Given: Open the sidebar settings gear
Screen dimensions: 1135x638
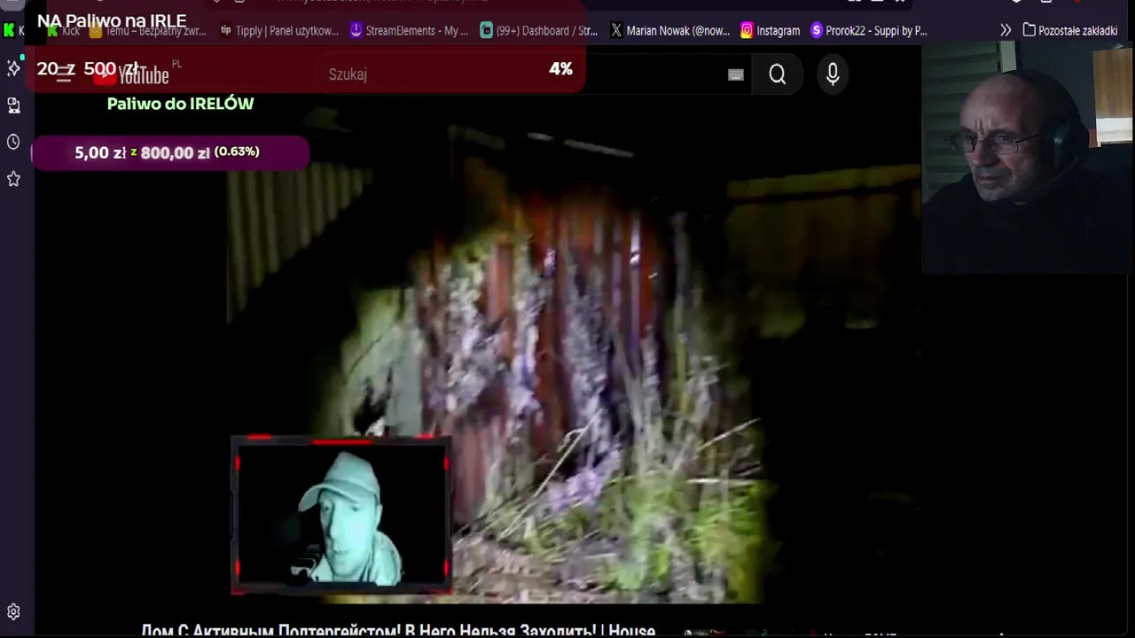Looking at the screenshot, I should pos(13,611).
